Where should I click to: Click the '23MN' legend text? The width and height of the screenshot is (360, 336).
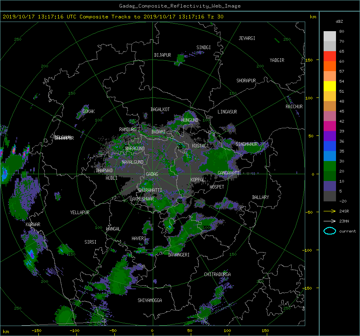click(x=344, y=221)
